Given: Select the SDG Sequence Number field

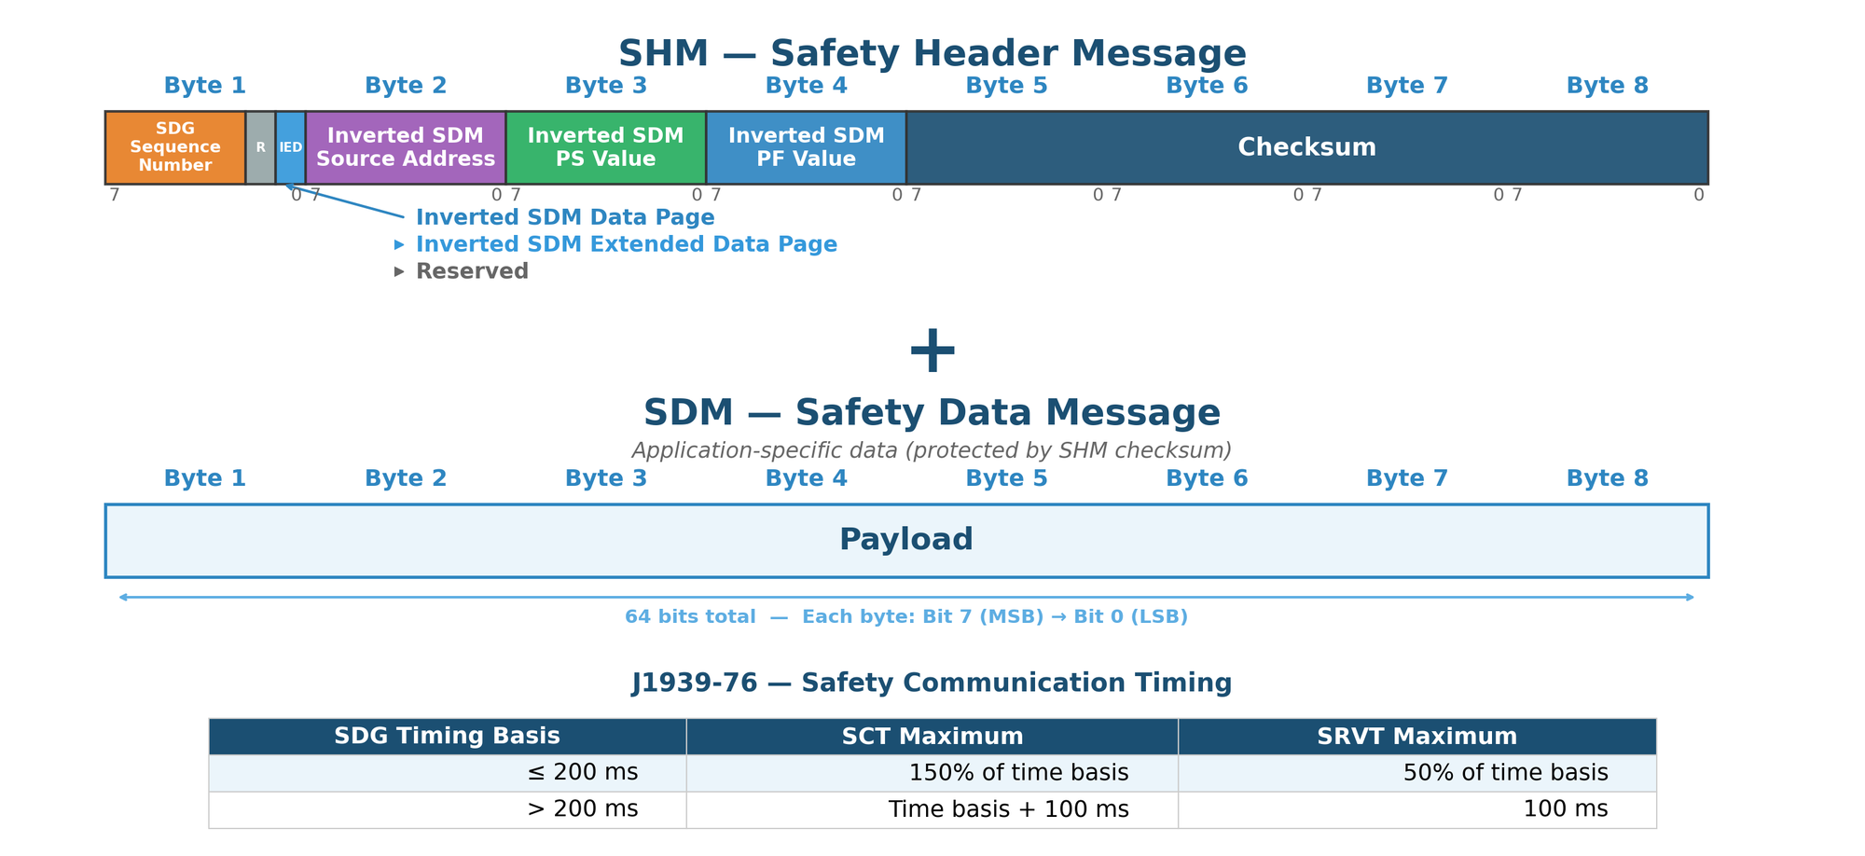Looking at the screenshot, I should tap(174, 146).
